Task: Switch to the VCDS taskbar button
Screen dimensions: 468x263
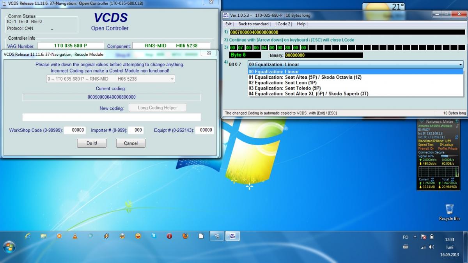Action: tap(217, 236)
